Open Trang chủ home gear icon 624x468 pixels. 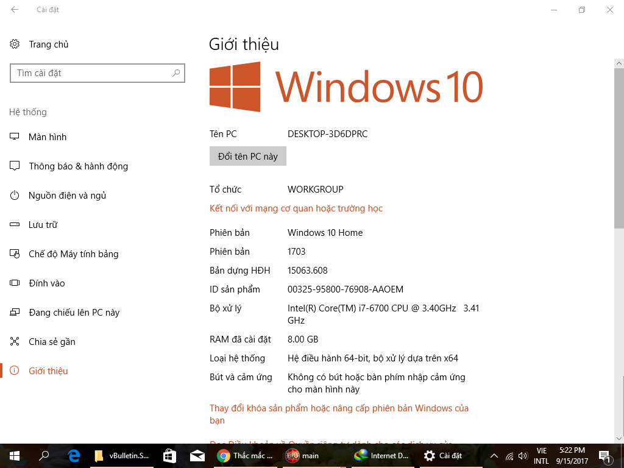(x=15, y=44)
